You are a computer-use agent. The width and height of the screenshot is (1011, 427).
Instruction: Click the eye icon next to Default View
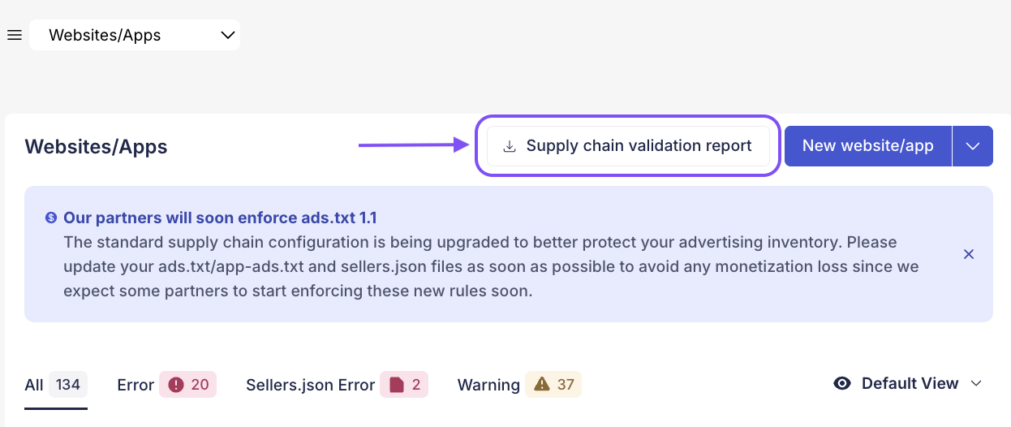842,383
